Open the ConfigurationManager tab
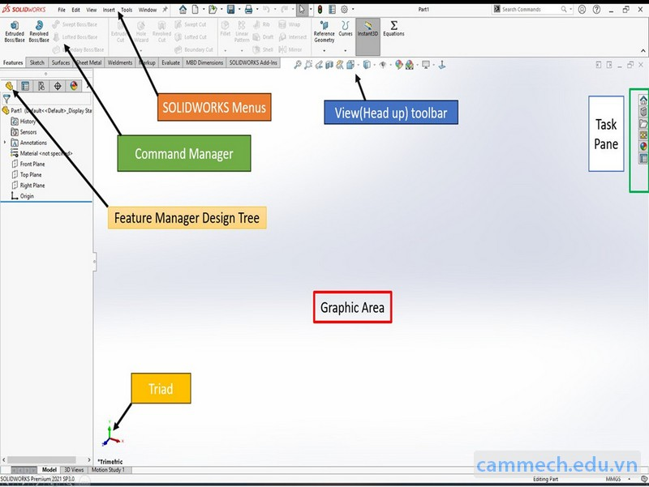The height and width of the screenshot is (487, 649). (41, 86)
